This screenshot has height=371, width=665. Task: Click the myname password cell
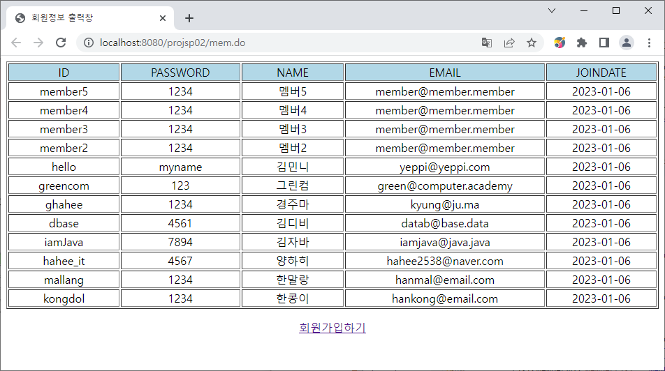(180, 167)
